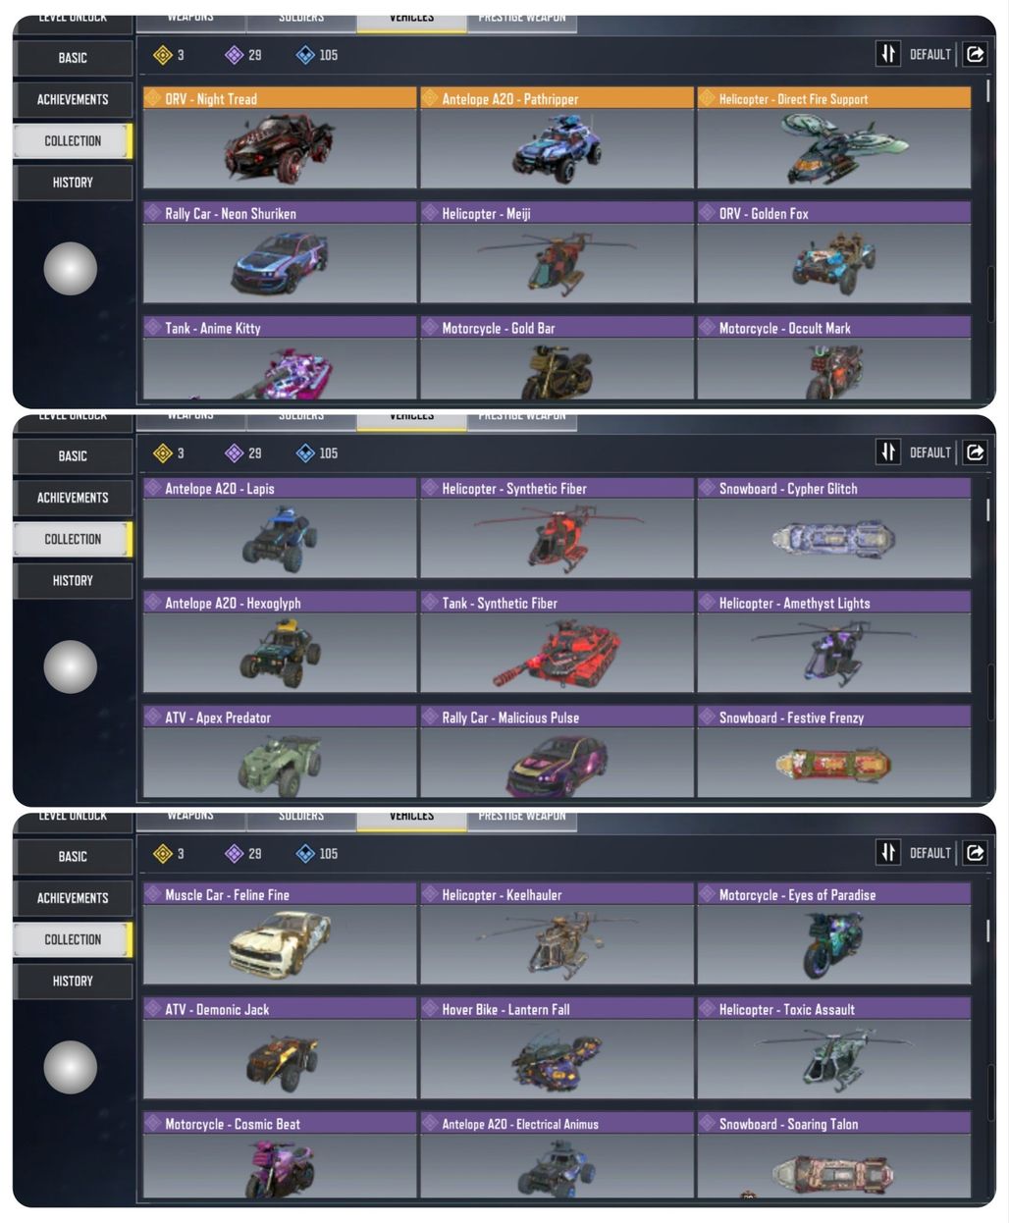Screen dimensions: 1009x1223
Task: Open the Helicopter - Keelhauler skin
Action: [x=557, y=933]
